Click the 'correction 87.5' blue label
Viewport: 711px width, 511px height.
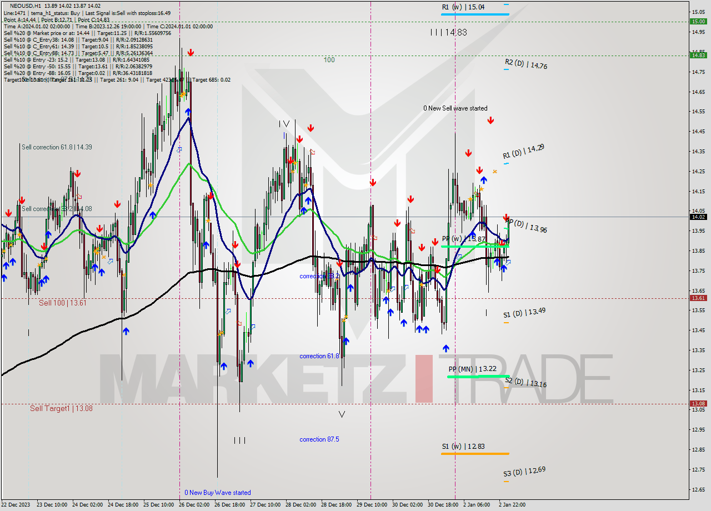pos(319,439)
